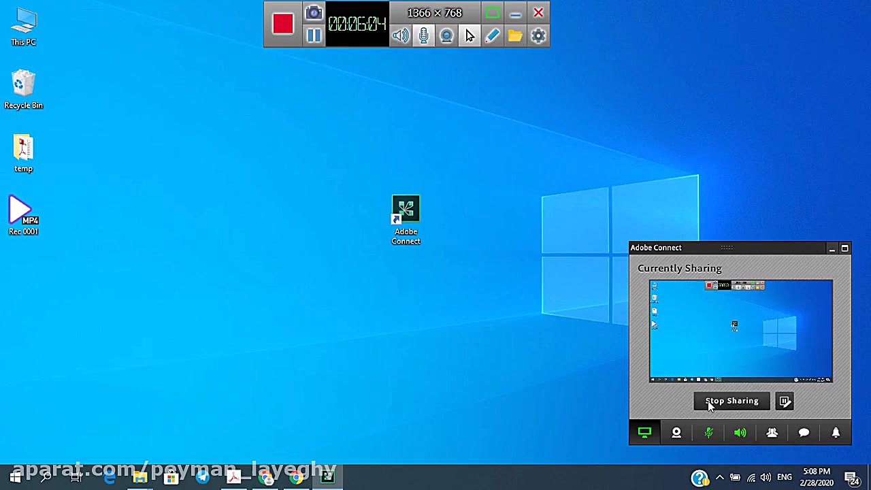This screenshot has width=871, height=490.
Task: Open the chat panel in Adobe Connect
Action: point(804,433)
